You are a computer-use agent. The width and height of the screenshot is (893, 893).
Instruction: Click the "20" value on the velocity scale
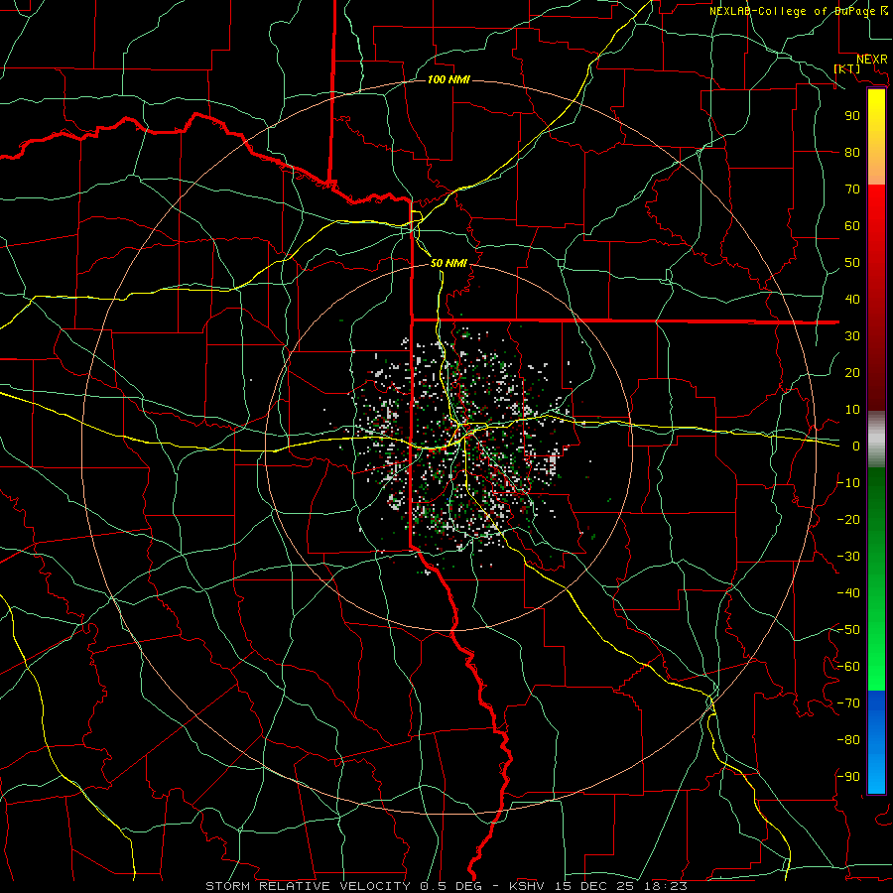852,373
